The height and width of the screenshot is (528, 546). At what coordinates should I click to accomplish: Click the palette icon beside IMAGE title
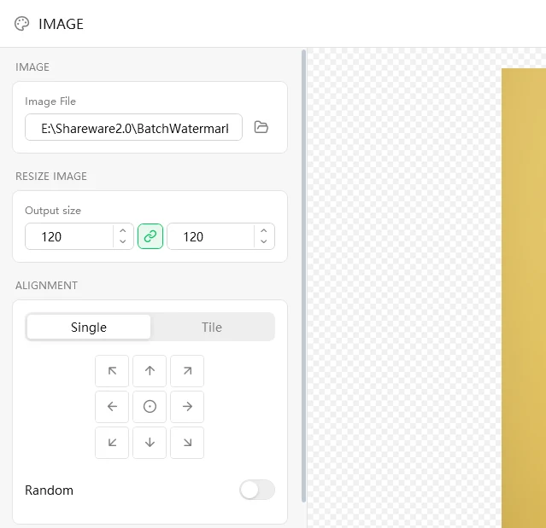21,24
